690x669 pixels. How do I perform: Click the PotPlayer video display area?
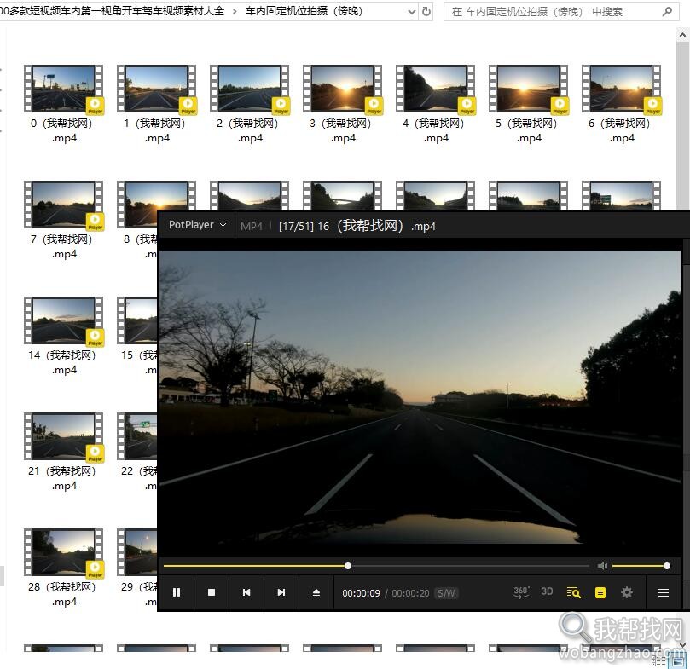(x=420, y=397)
